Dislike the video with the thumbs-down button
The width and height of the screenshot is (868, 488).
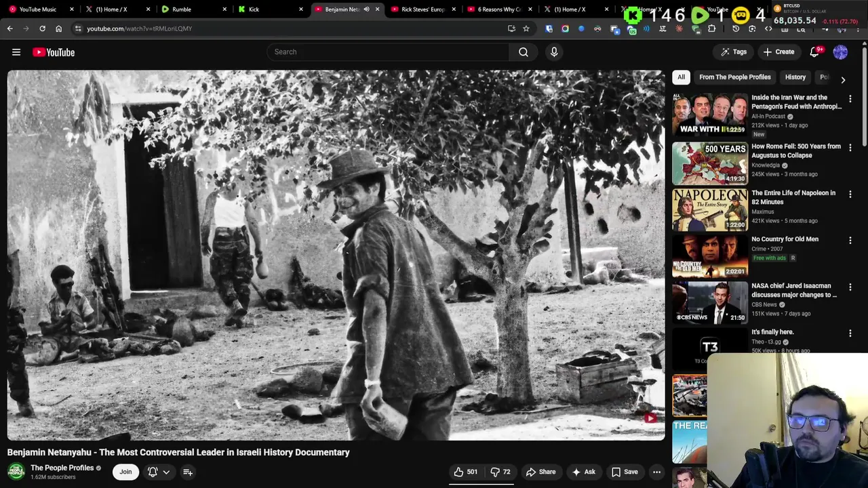[500, 472]
